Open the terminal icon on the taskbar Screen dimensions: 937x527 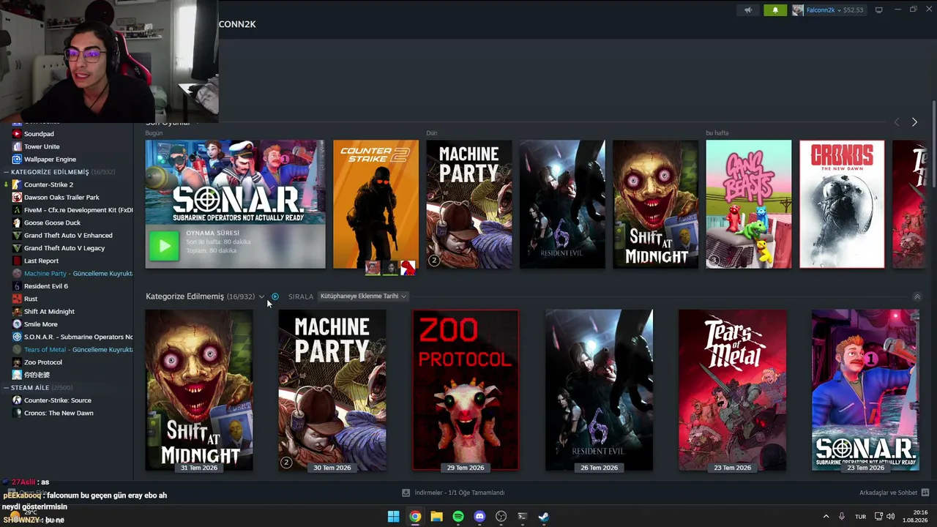coord(522,517)
